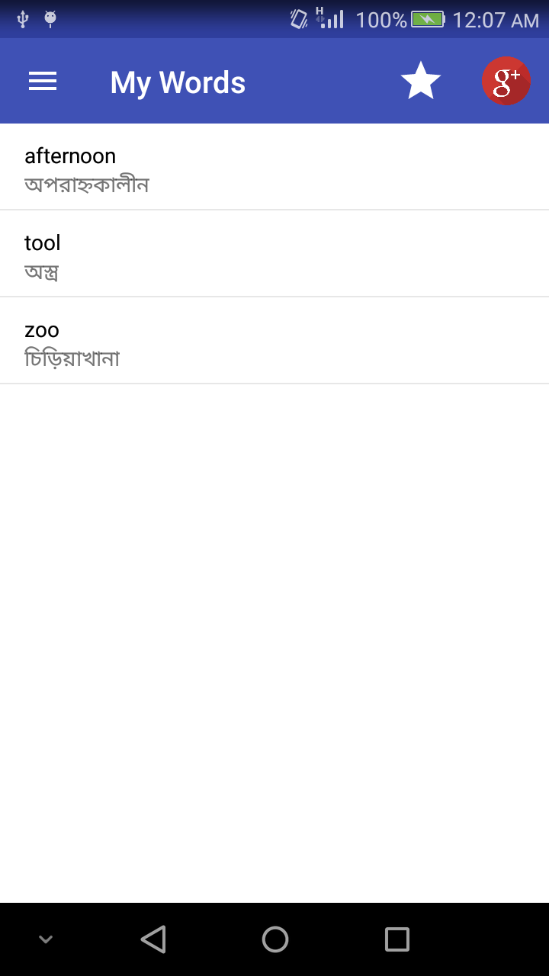Tap the Android back navigation button
Image resolution: width=549 pixels, height=976 pixels.
tap(153, 939)
